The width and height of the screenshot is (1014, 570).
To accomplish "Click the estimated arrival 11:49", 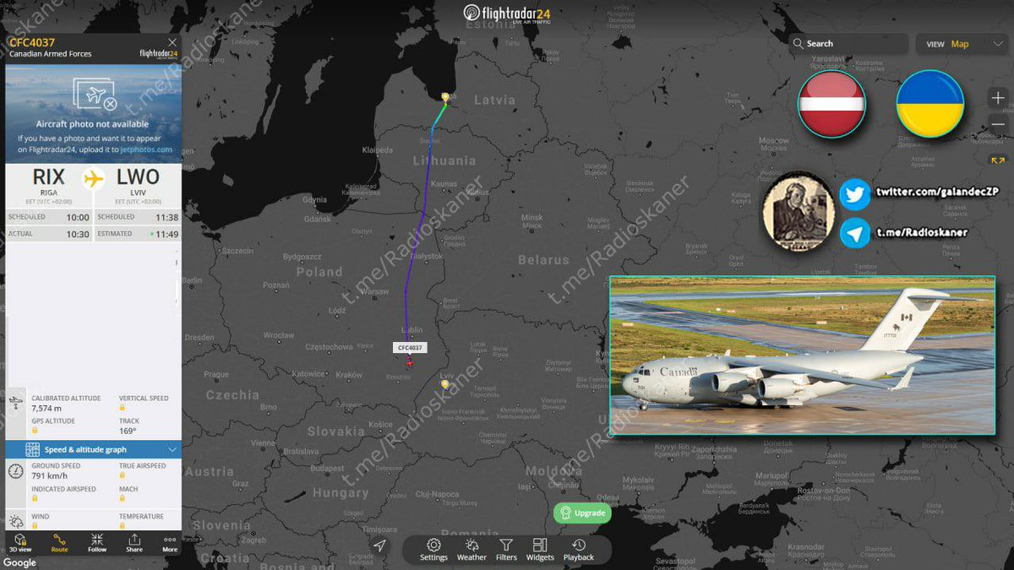I will coord(166,234).
